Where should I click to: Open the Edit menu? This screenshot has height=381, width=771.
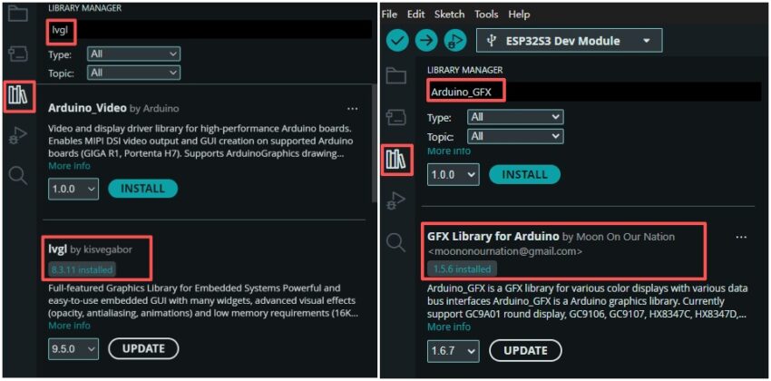click(x=415, y=15)
